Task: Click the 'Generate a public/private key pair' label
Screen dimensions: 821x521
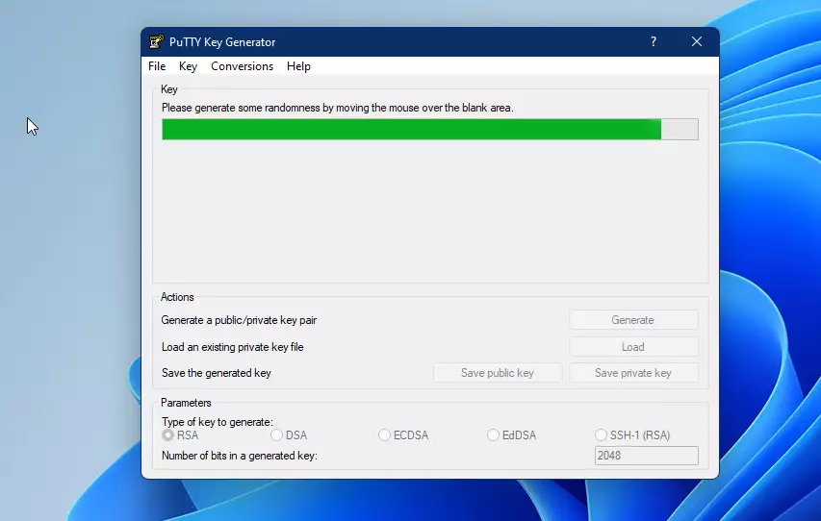Action: 239,320
